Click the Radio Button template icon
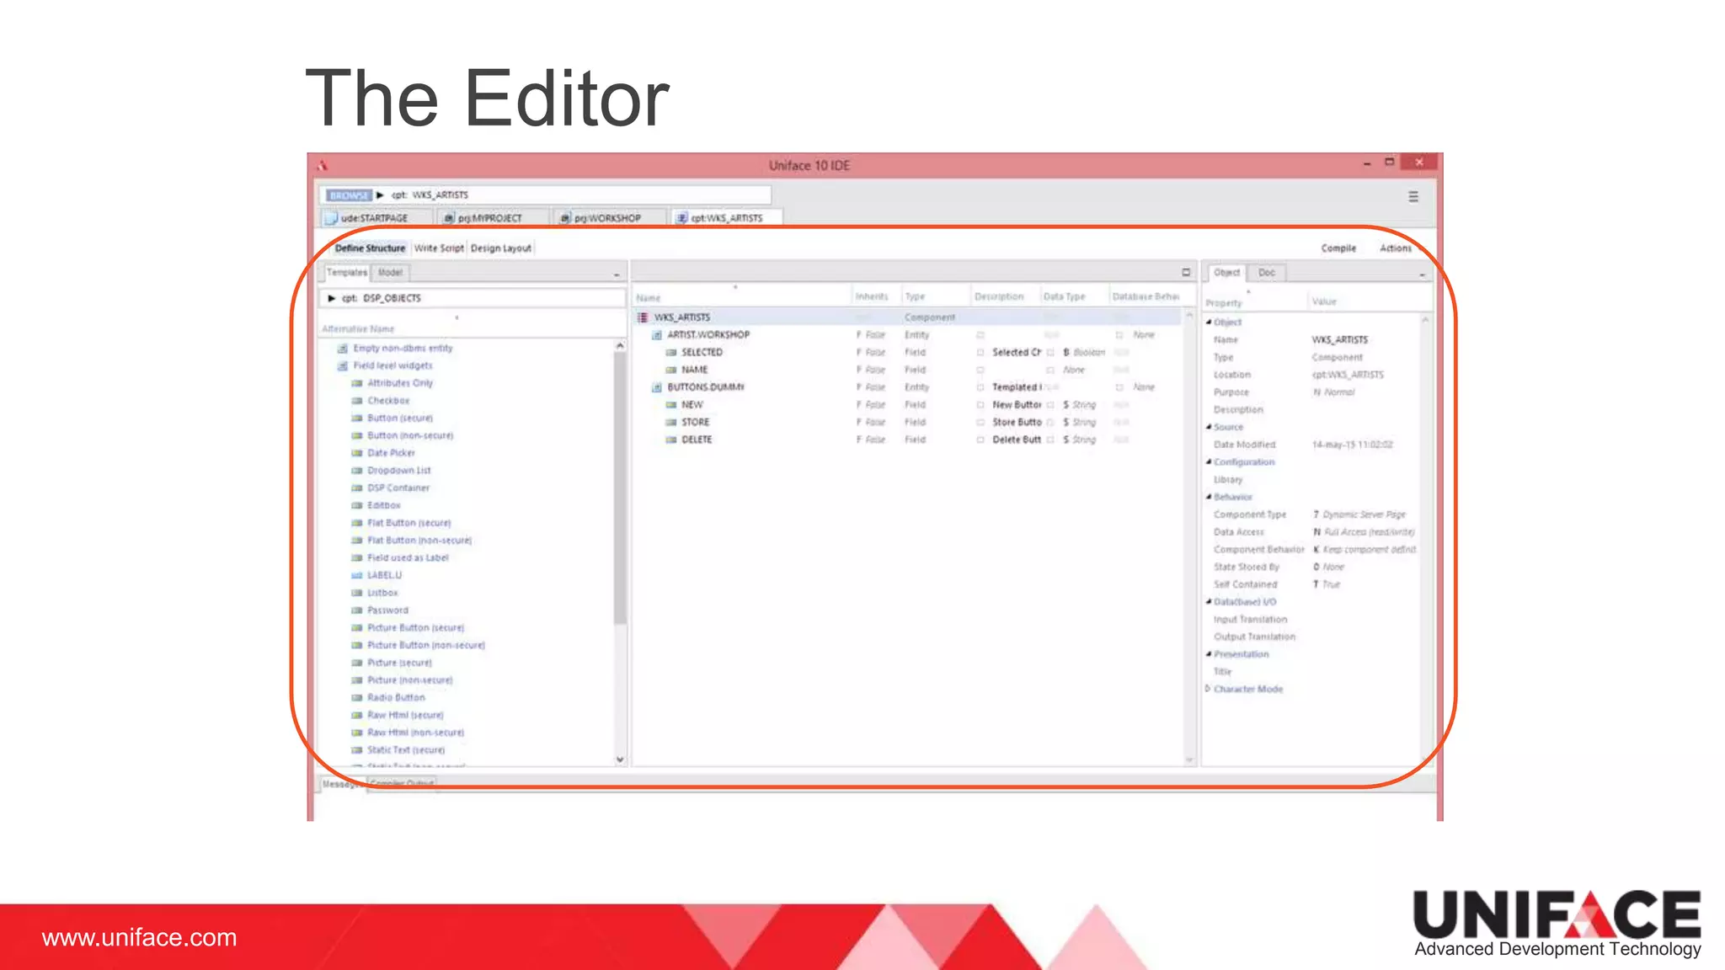This screenshot has height=970, width=1725. [357, 698]
